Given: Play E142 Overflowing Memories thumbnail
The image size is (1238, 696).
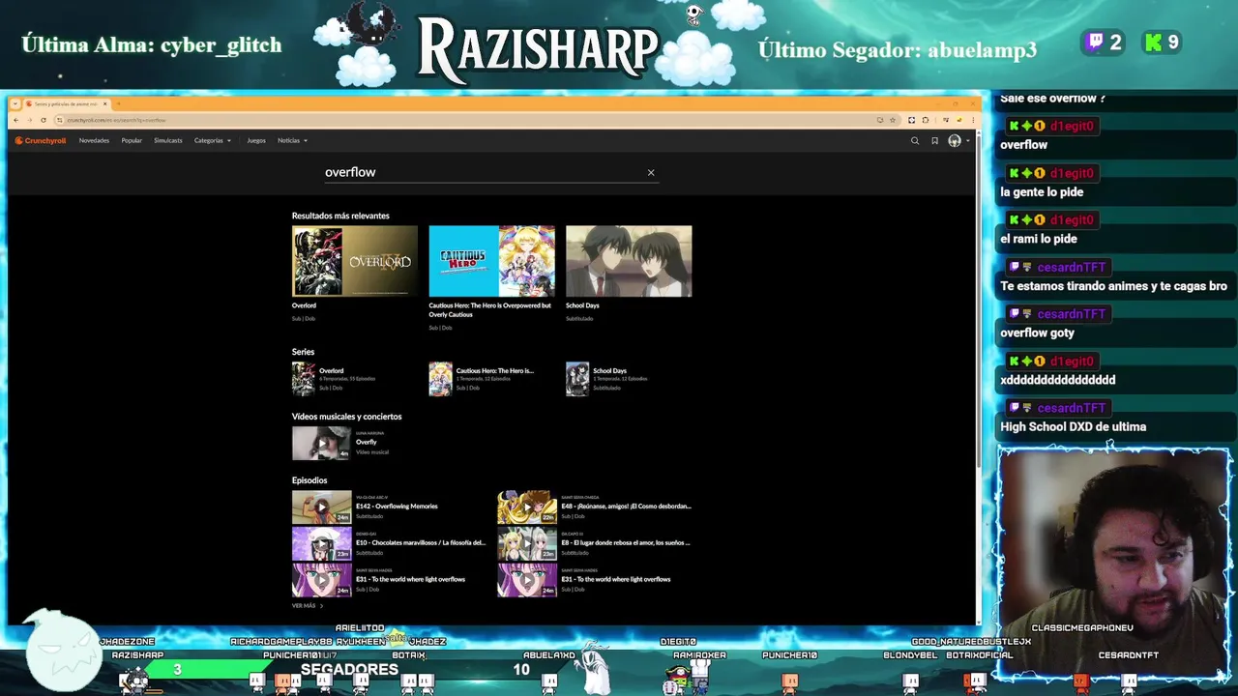Looking at the screenshot, I should point(321,507).
